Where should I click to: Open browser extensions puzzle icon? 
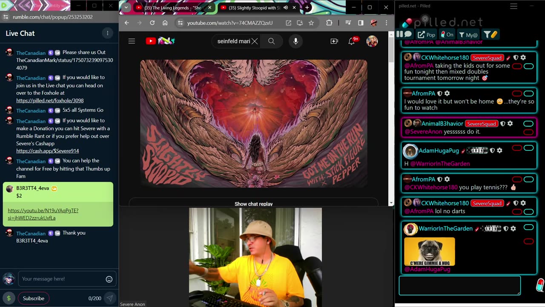pos(329,23)
